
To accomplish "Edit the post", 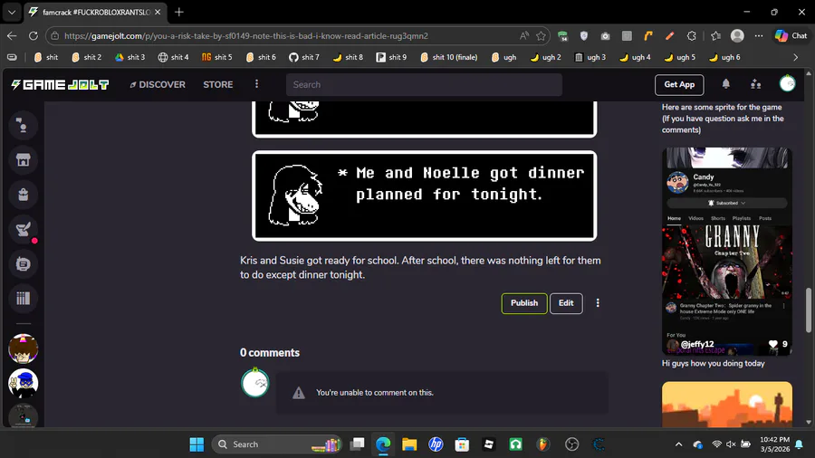I will (x=566, y=303).
